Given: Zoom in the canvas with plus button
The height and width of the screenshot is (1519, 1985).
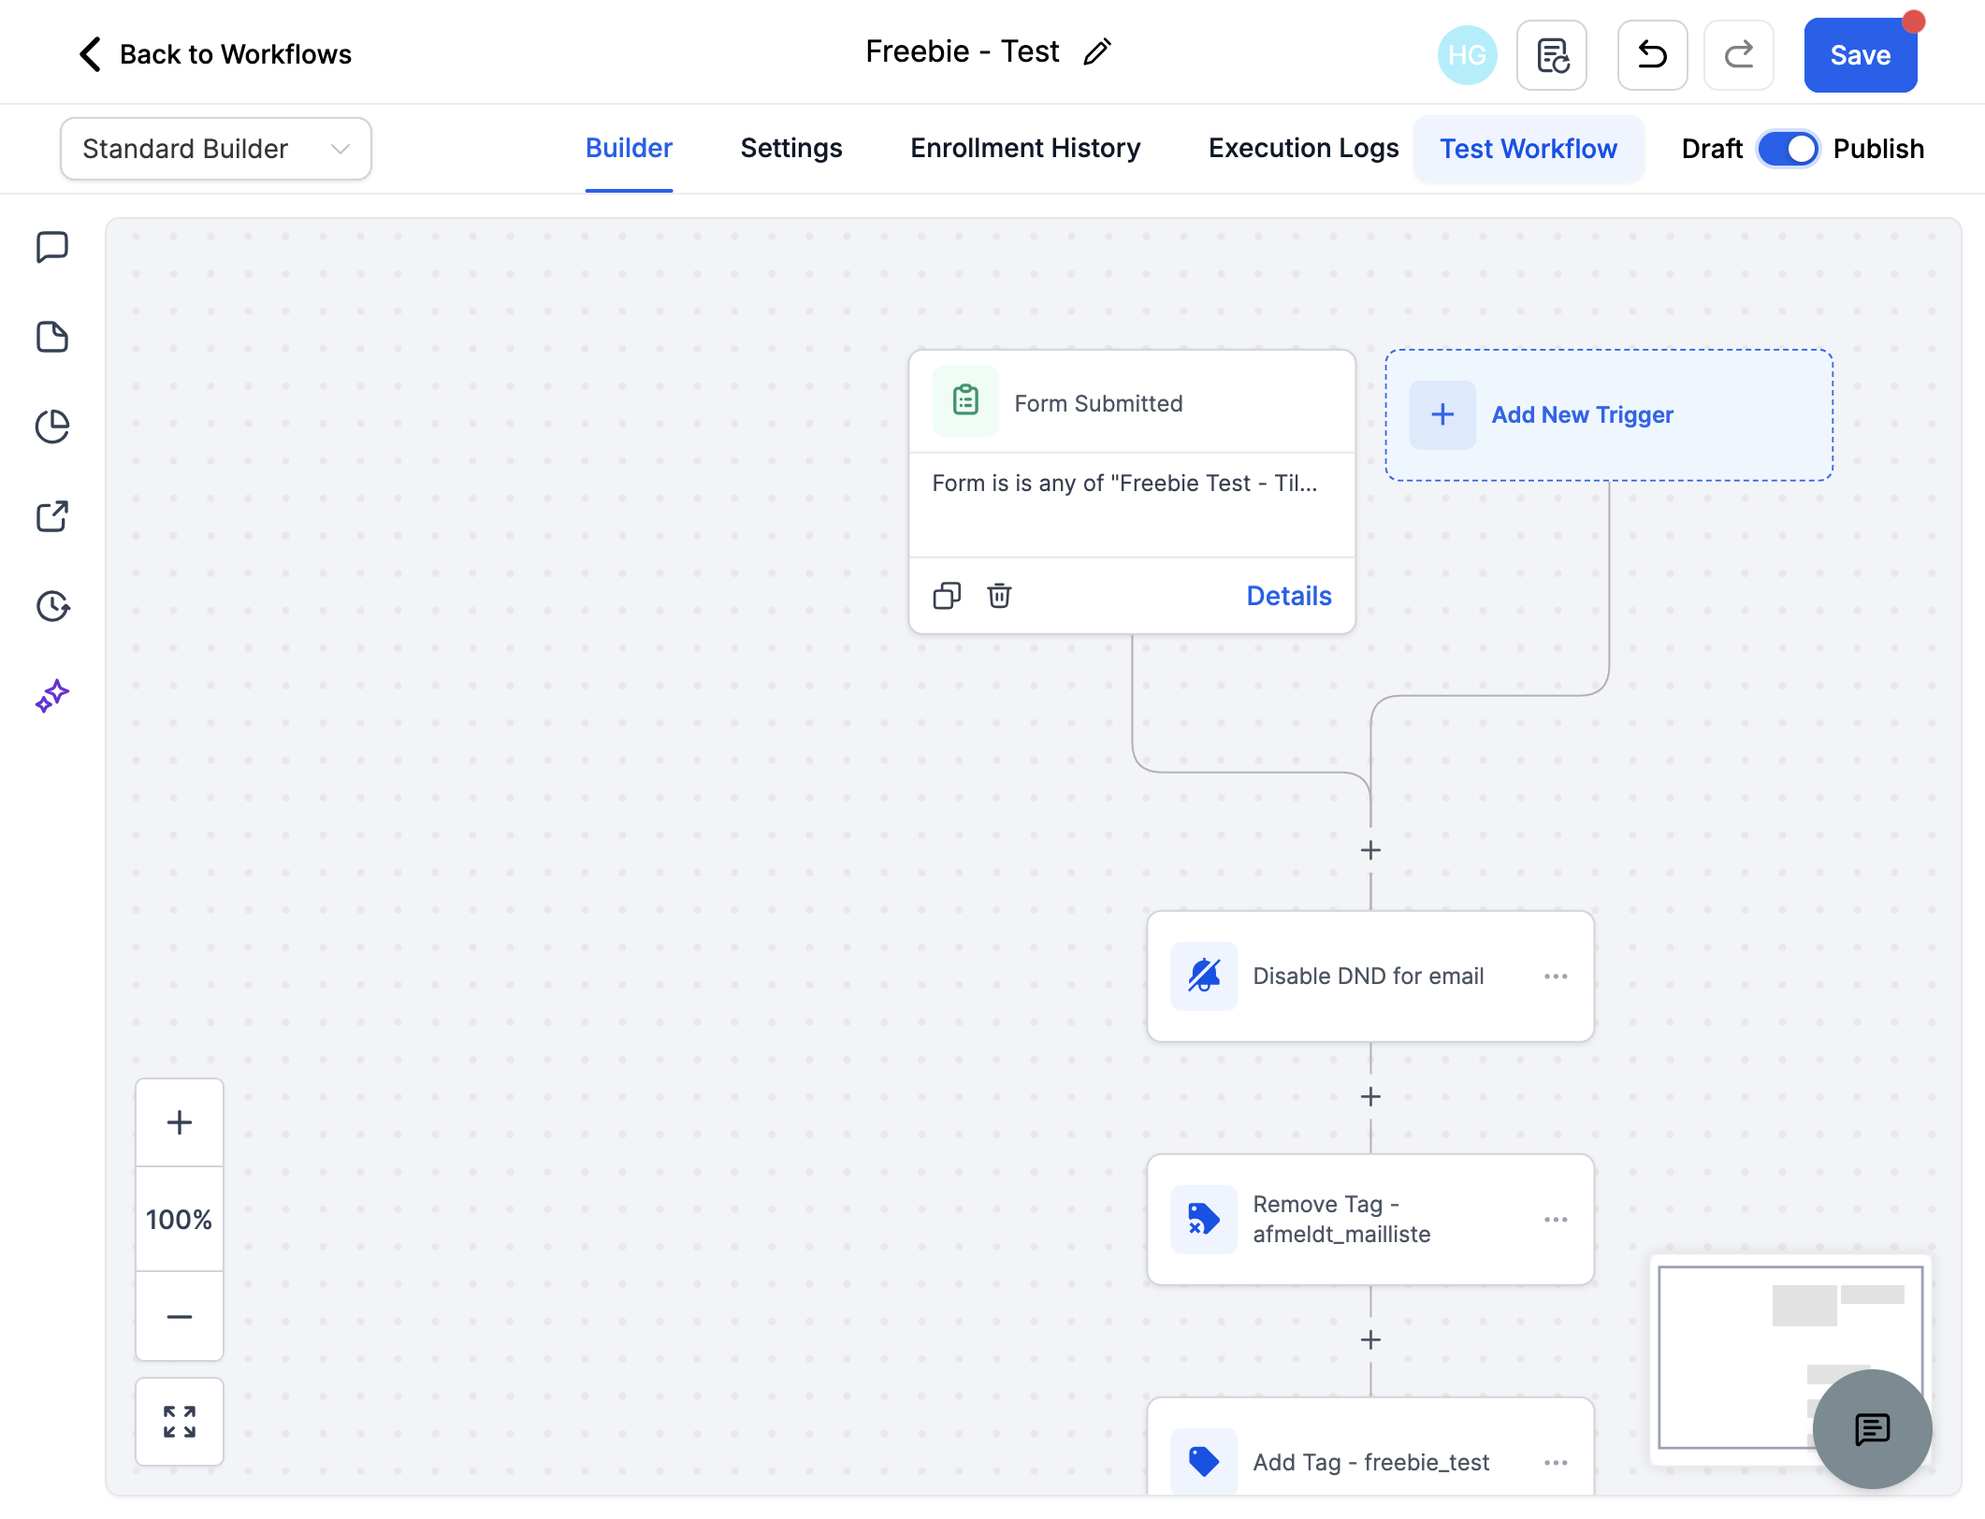Looking at the screenshot, I should (x=180, y=1122).
